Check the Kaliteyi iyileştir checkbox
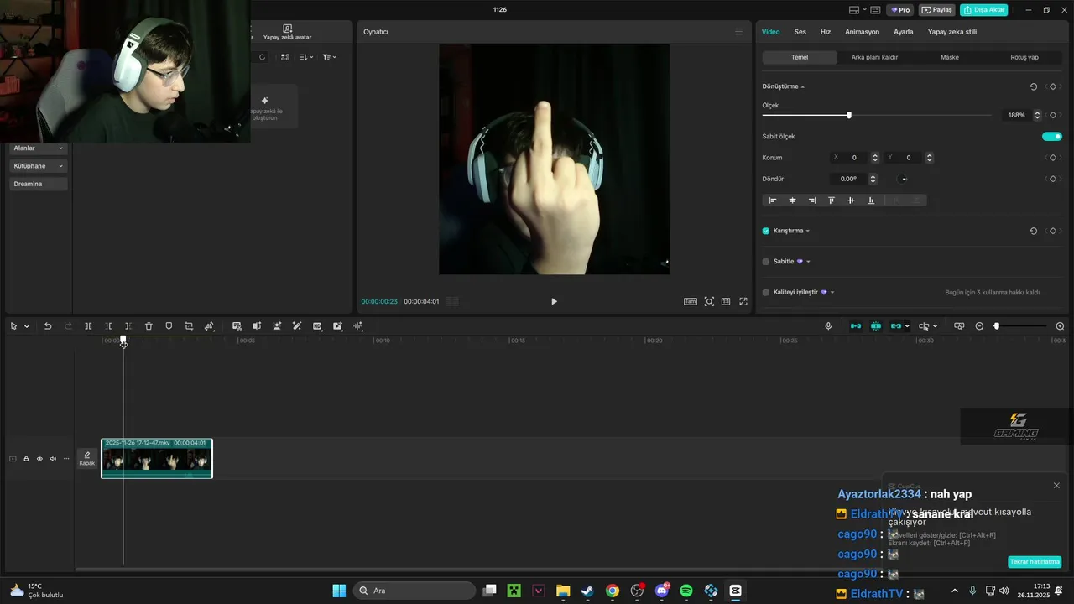The width and height of the screenshot is (1074, 604). [766, 292]
